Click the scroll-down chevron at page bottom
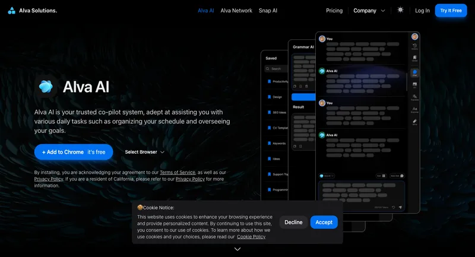The width and height of the screenshot is (475, 257). pyautogui.click(x=237, y=249)
